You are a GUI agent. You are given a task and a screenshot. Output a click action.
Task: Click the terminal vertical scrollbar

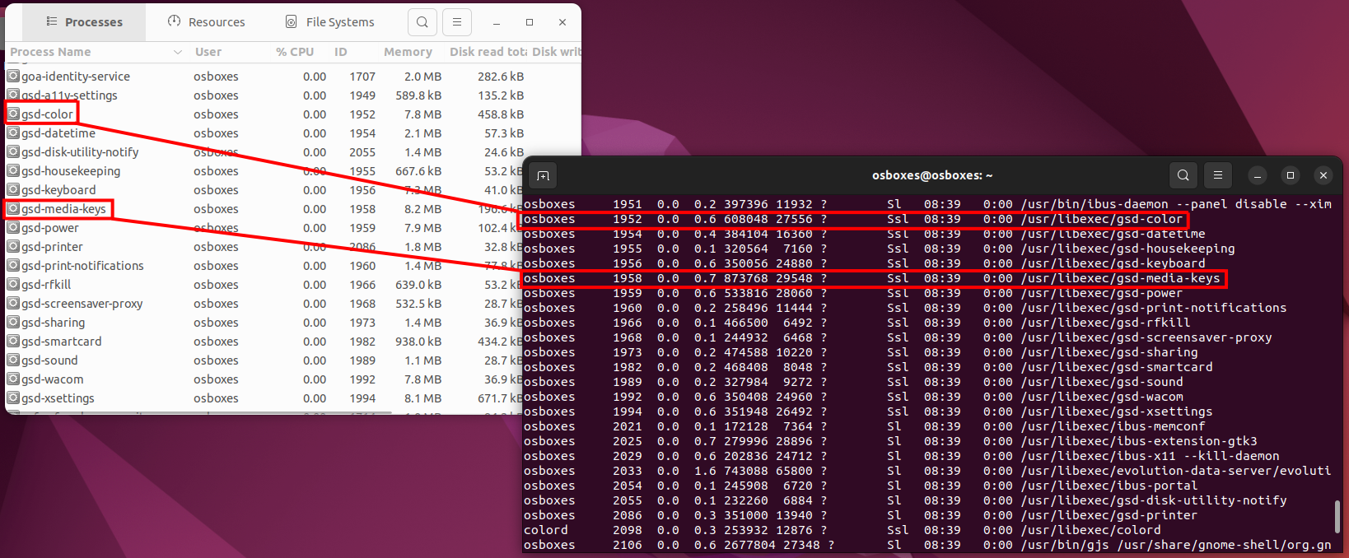[1337, 516]
